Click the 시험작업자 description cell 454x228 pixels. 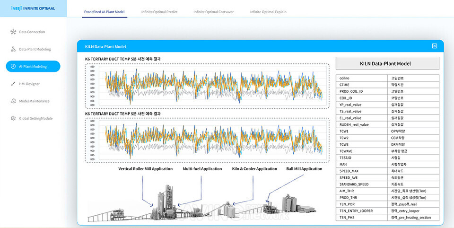coord(413,164)
